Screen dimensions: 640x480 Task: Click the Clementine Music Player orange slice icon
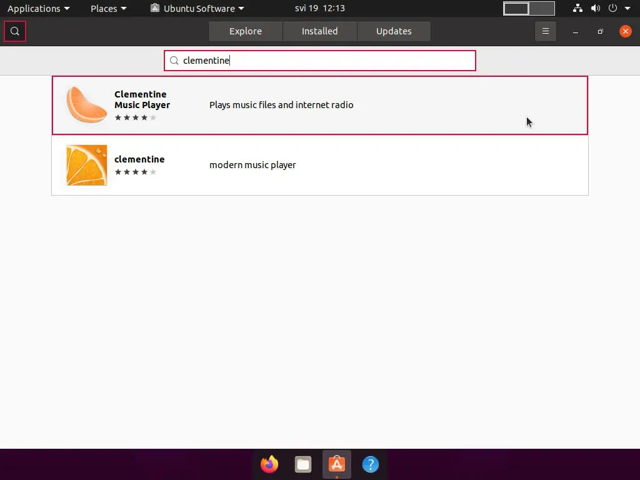pos(86,105)
